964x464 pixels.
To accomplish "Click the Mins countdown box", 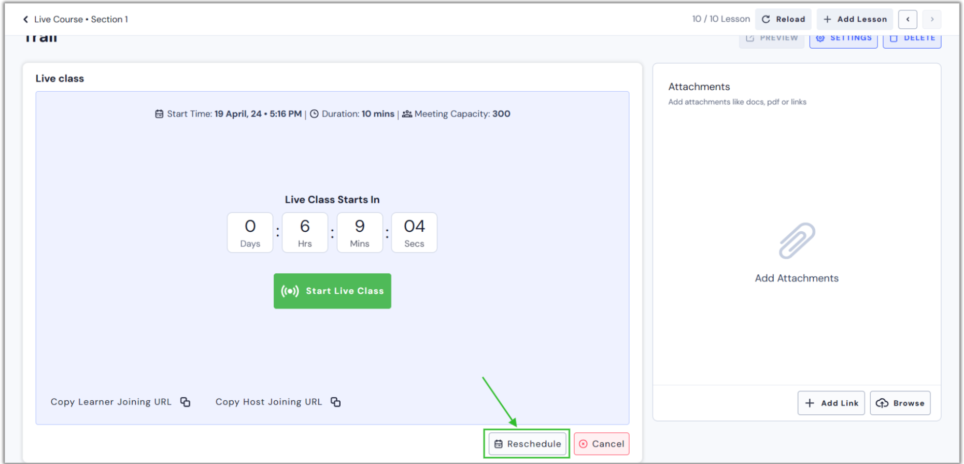I will (x=360, y=232).
